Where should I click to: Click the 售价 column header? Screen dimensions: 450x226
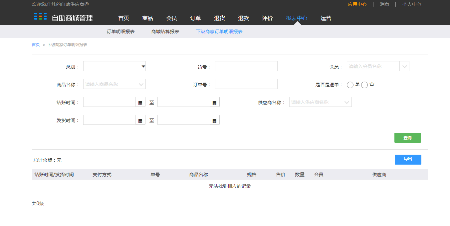[281, 175]
